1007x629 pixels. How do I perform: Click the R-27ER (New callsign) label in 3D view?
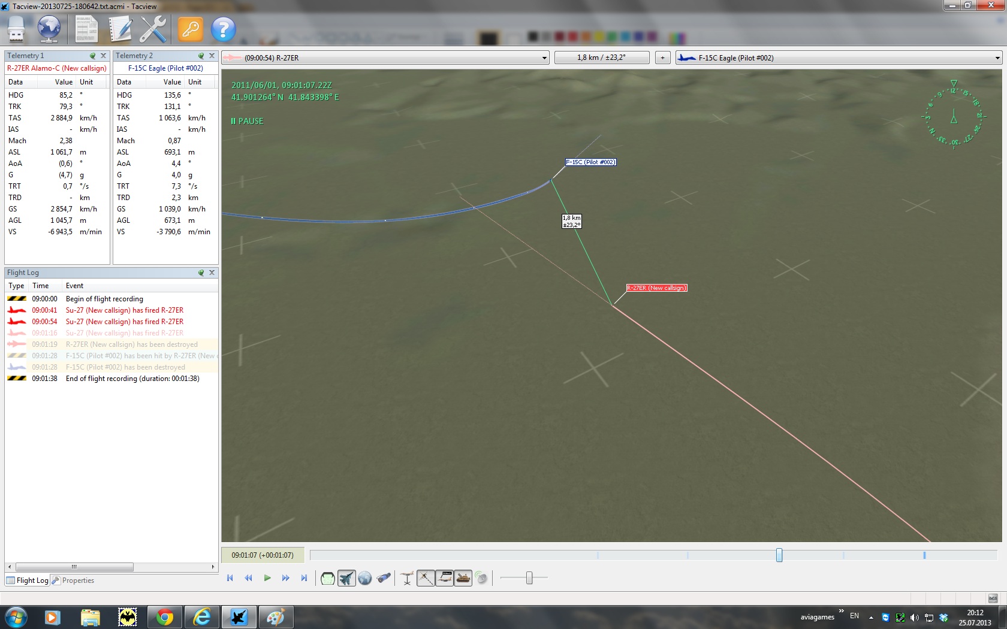[x=657, y=288]
